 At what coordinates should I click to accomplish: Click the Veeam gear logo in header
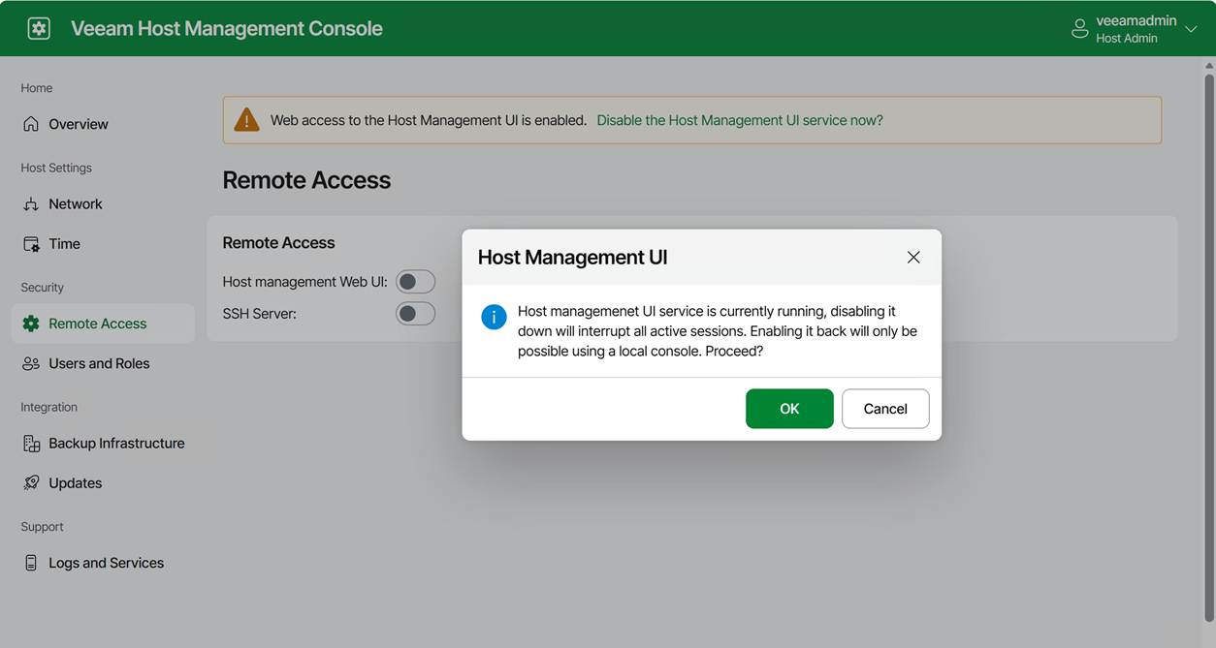pyautogui.click(x=39, y=28)
